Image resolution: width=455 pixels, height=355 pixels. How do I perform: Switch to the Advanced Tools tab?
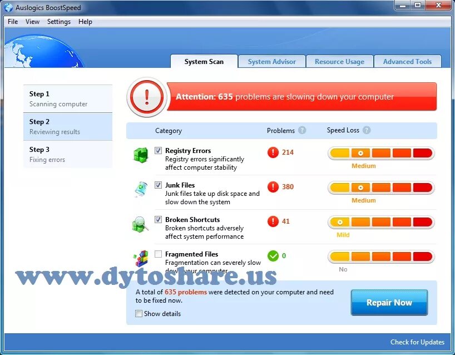(408, 61)
